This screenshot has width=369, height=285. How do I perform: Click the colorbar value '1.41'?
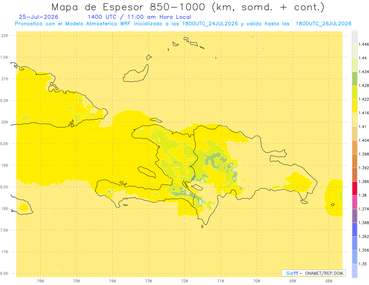click(x=363, y=127)
